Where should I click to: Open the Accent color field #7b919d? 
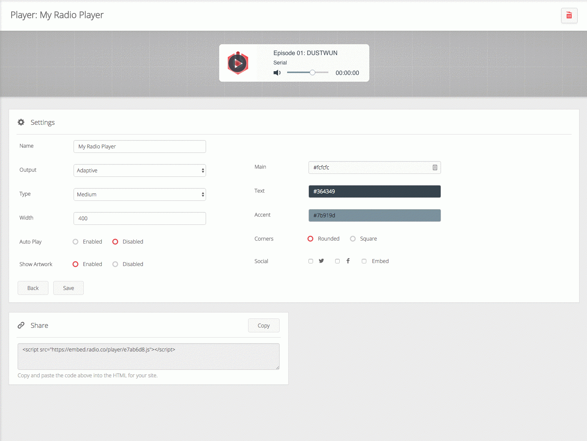pyautogui.click(x=375, y=215)
